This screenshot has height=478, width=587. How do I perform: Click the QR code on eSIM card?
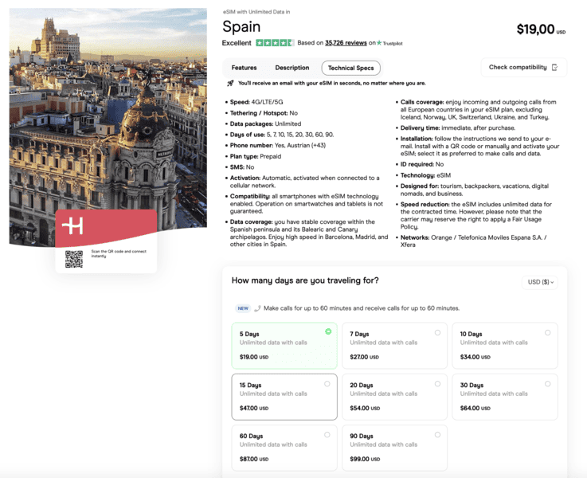coord(74,259)
